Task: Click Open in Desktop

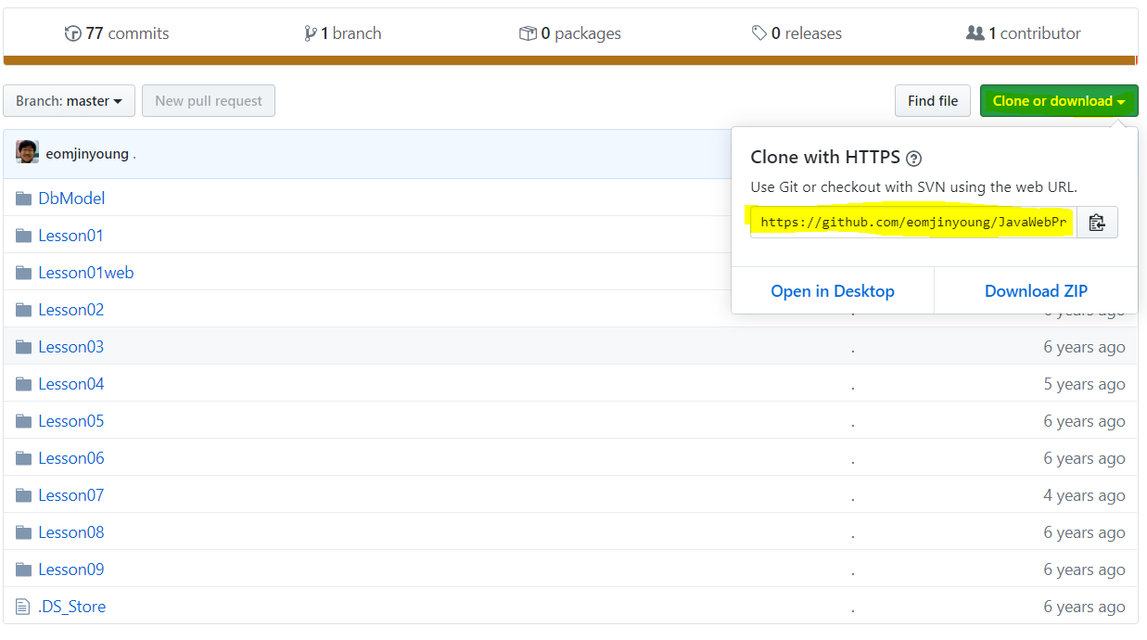Action: point(833,290)
